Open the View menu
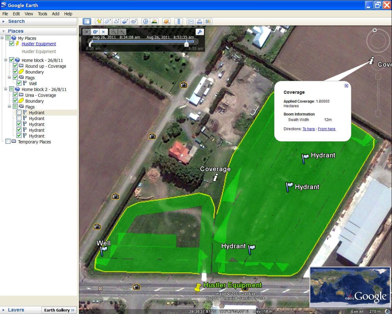 click(29, 14)
